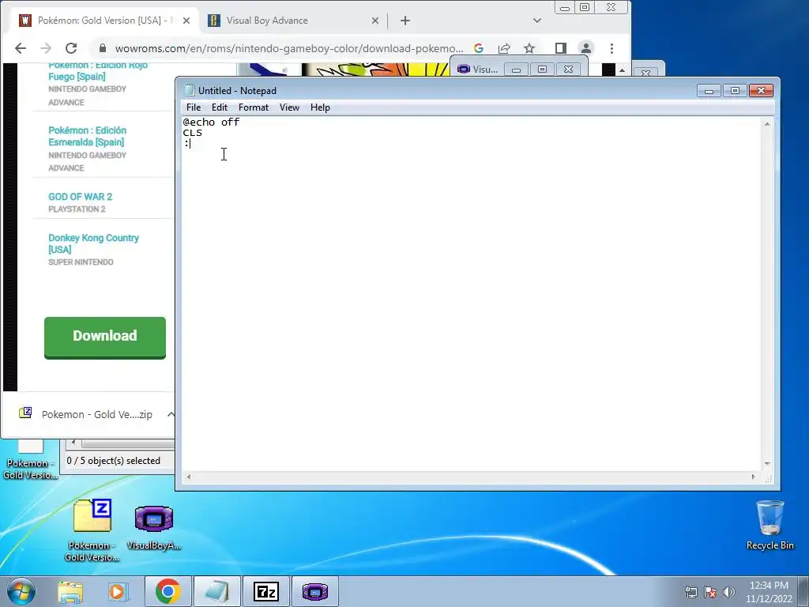Screen dimensions: 809x607
Task: Reload the Chrome page
Action: pos(71,48)
